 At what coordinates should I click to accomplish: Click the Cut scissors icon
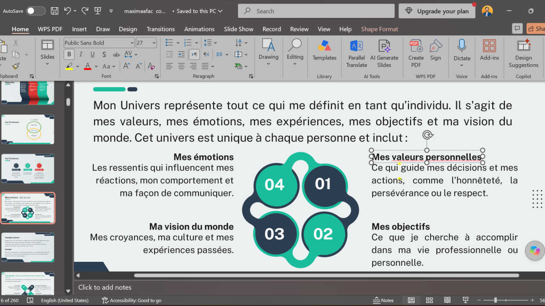click(x=16, y=42)
